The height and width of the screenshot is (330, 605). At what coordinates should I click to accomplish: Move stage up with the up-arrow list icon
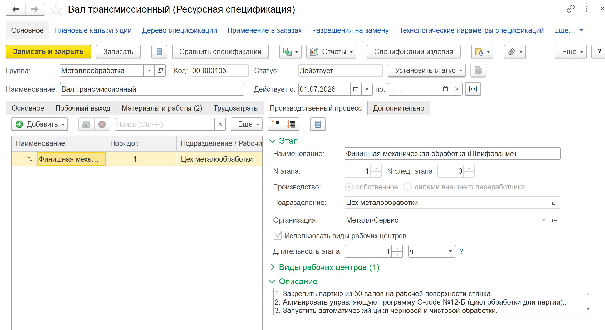pyautogui.click(x=276, y=124)
